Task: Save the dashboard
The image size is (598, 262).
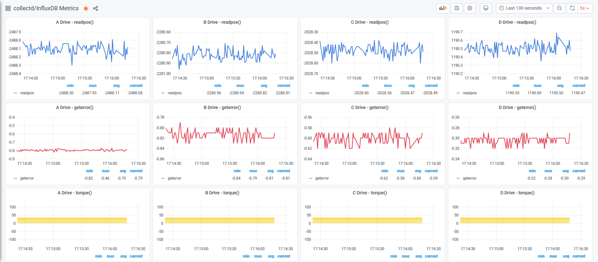Action: (x=457, y=8)
